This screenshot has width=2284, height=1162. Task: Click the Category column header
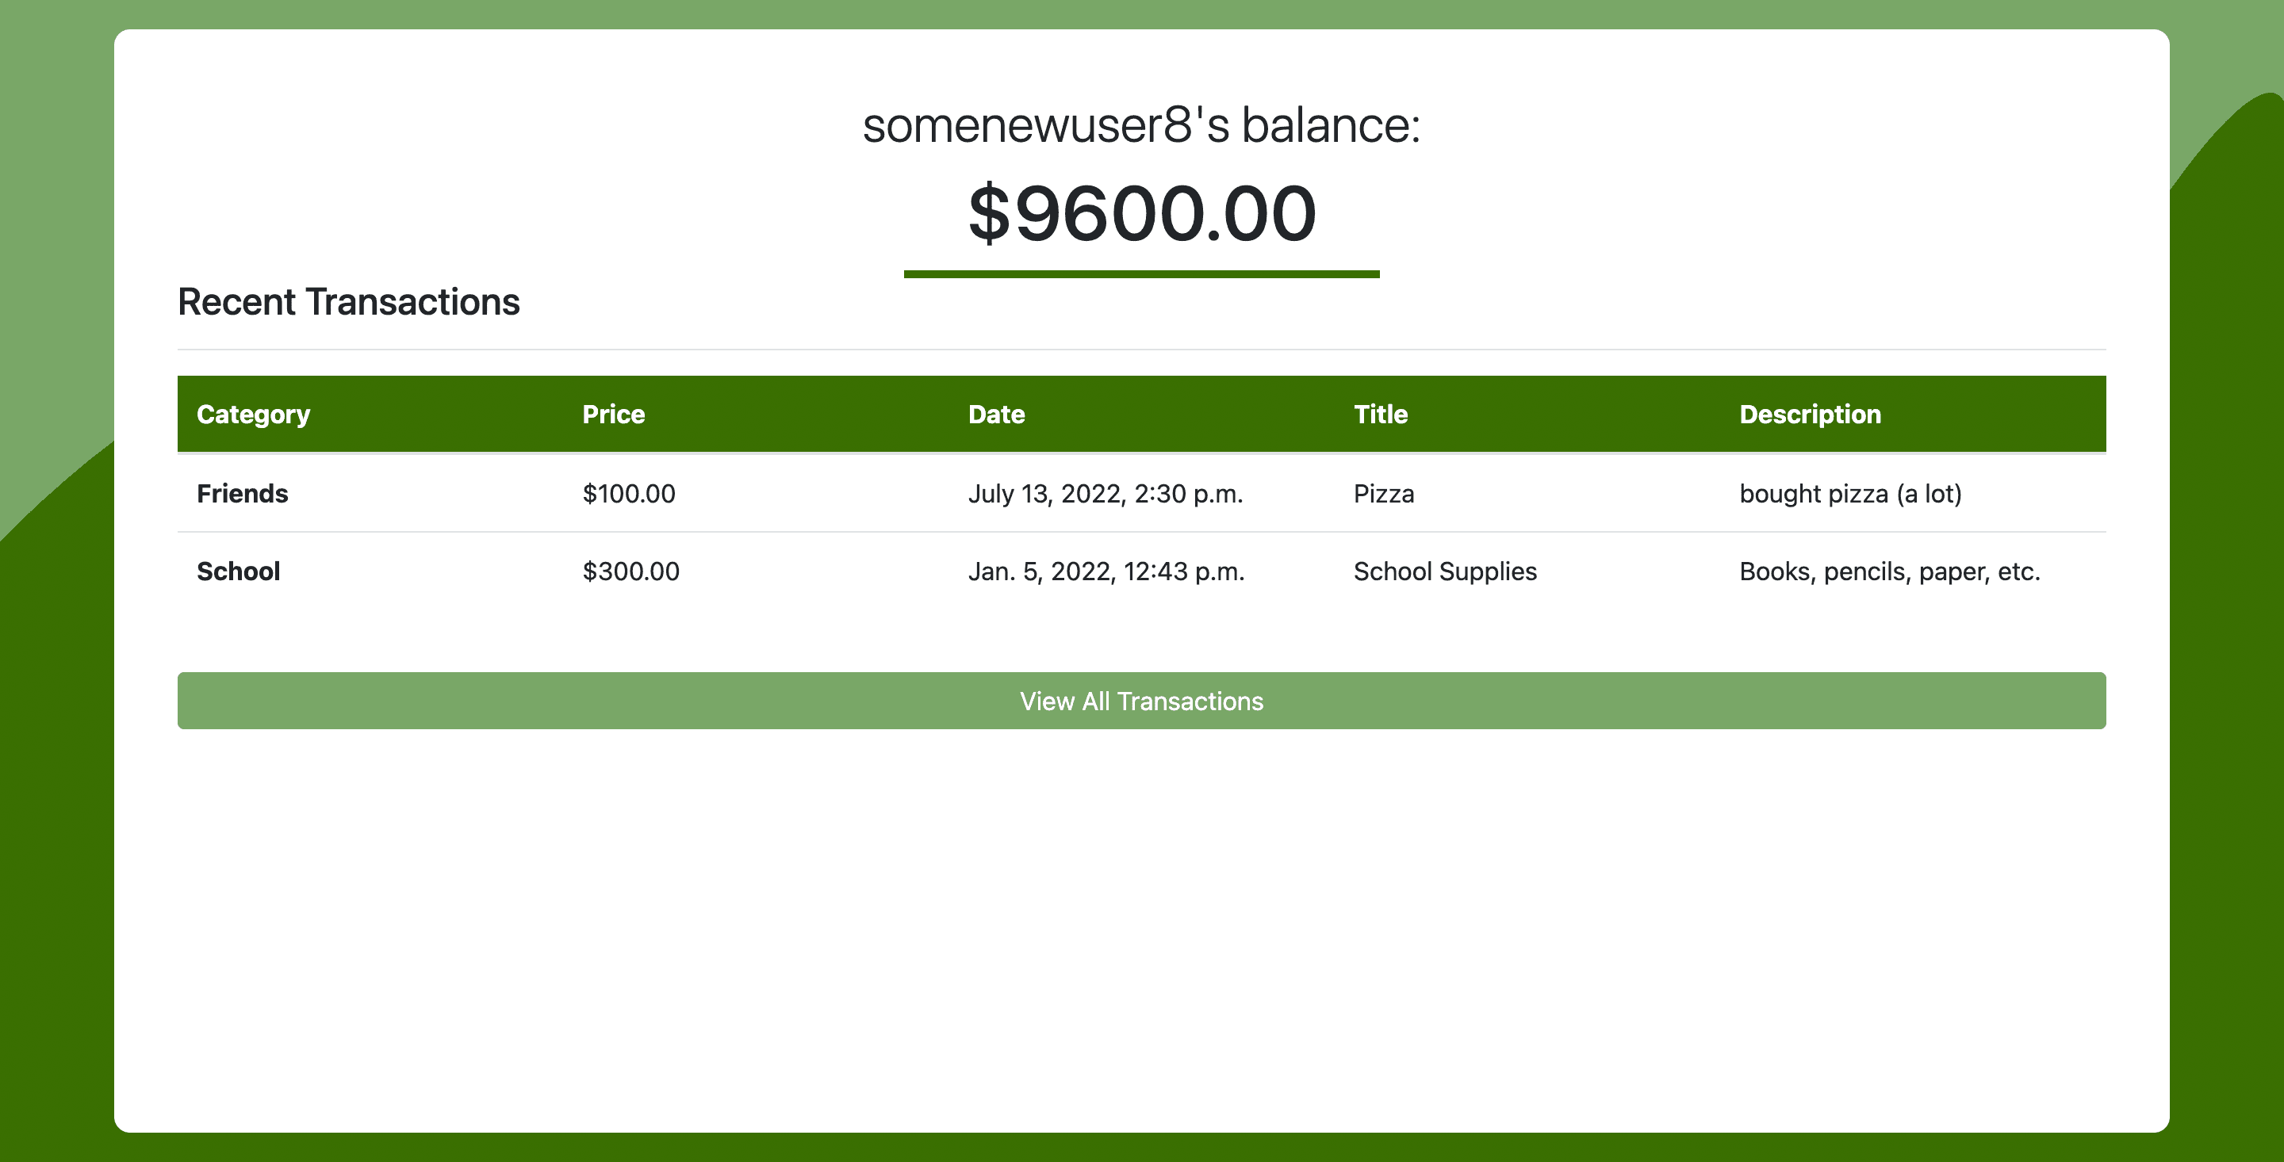click(253, 413)
